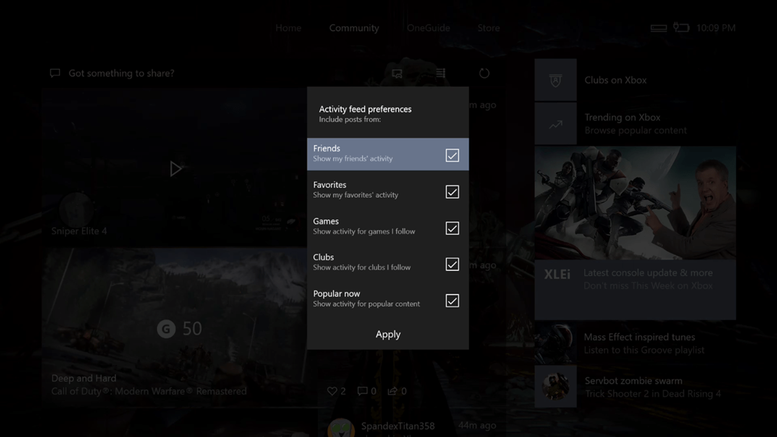Open the Store tab

click(x=488, y=28)
